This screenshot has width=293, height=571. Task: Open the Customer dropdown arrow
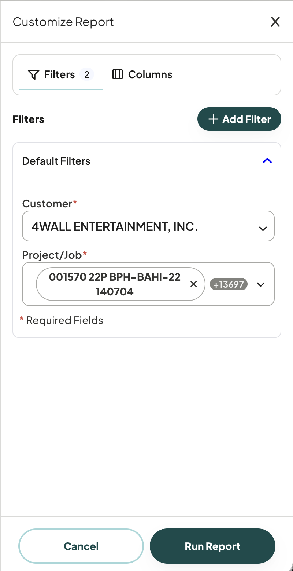click(263, 229)
